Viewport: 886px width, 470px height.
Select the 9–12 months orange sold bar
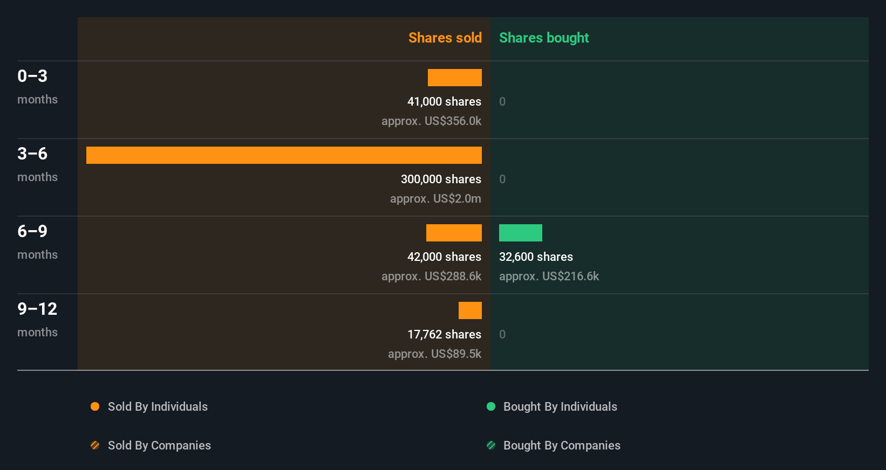pyautogui.click(x=470, y=310)
